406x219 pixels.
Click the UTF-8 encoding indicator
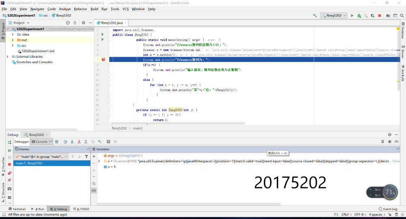click(360, 215)
